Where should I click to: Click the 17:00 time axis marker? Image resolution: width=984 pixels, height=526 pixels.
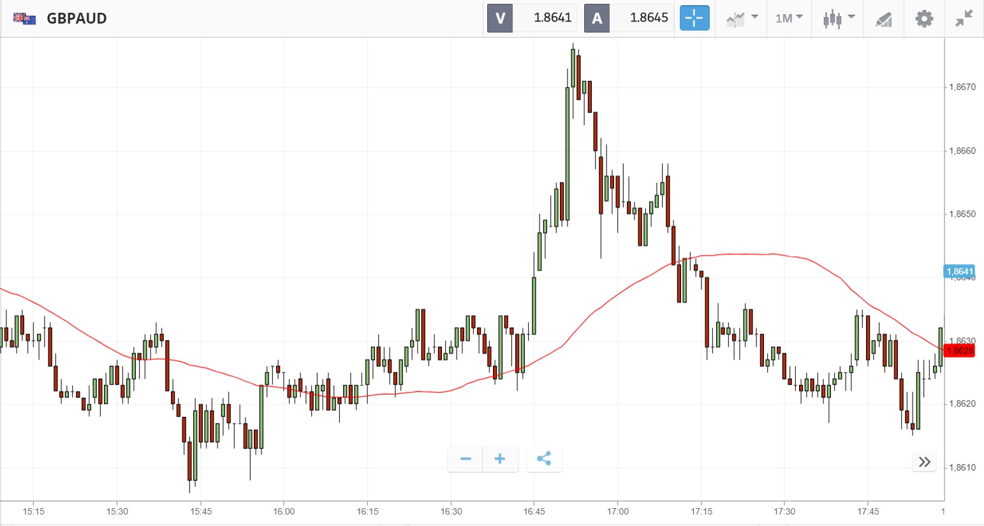coord(617,511)
